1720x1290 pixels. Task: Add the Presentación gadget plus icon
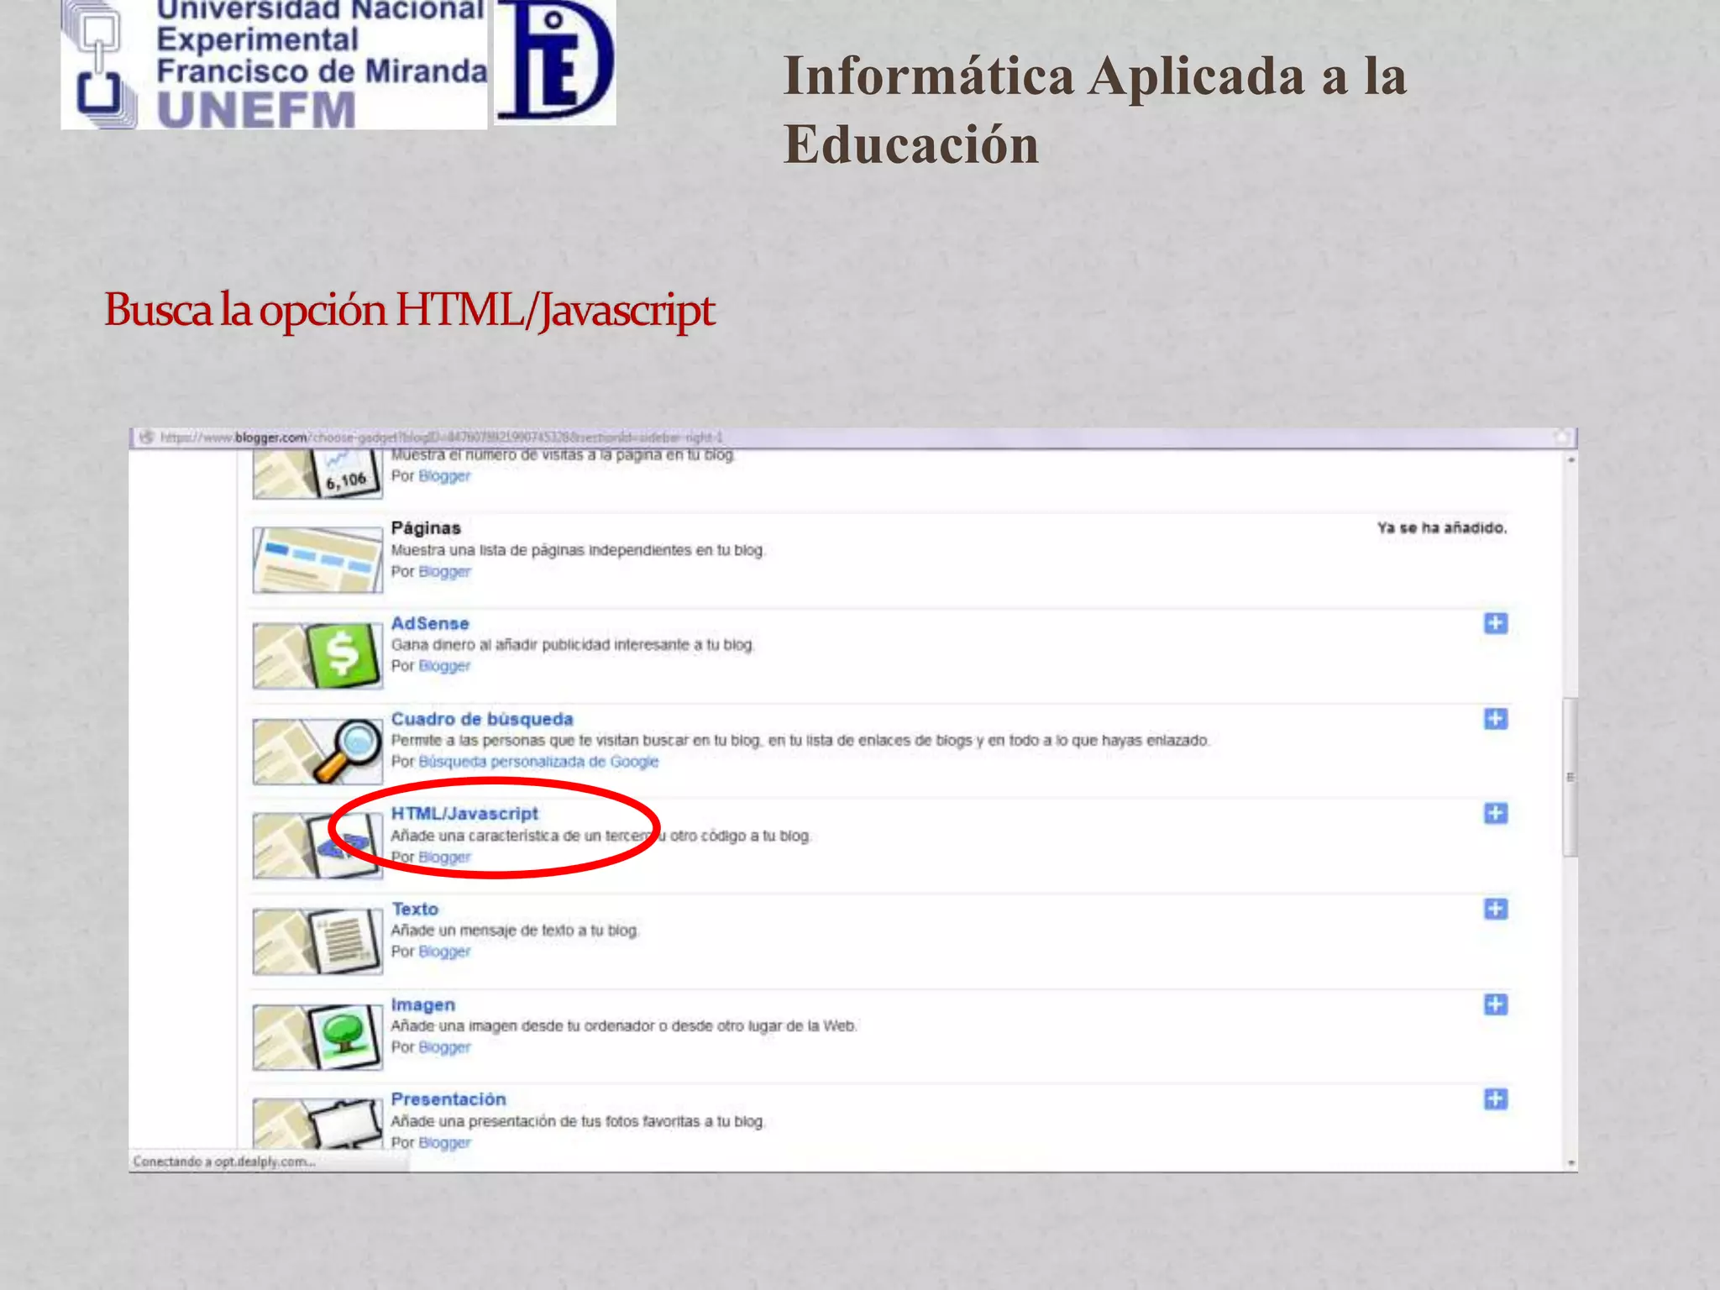(1496, 1100)
